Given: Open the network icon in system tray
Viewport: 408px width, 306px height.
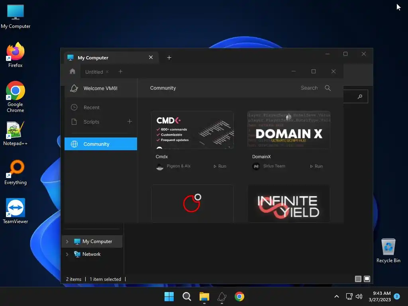Looking at the screenshot, I should pyautogui.click(x=349, y=296).
